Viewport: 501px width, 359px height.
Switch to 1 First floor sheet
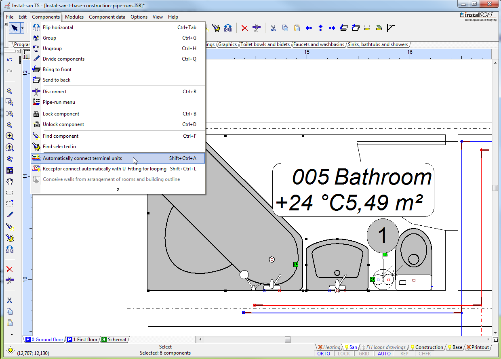(x=82, y=340)
